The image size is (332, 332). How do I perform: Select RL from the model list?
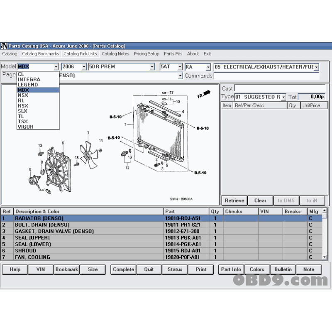(38, 100)
